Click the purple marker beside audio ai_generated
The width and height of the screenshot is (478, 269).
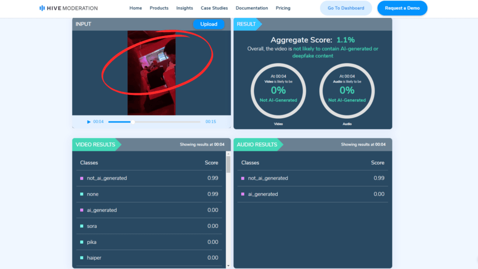(x=243, y=194)
